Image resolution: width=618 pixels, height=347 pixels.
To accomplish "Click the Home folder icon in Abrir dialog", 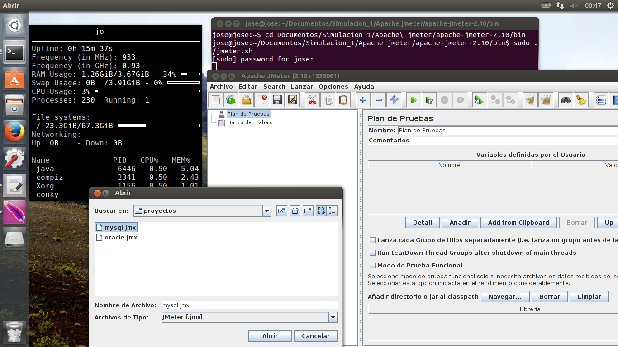I will click(x=295, y=211).
